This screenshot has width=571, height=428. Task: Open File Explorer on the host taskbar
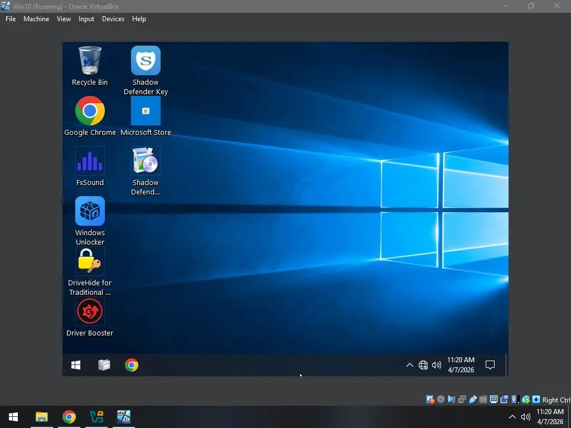point(41,417)
